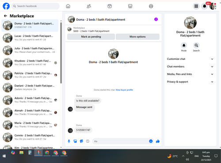This screenshot has width=221, height=163.
Task: Open the Home tab icon
Action: (68, 6)
